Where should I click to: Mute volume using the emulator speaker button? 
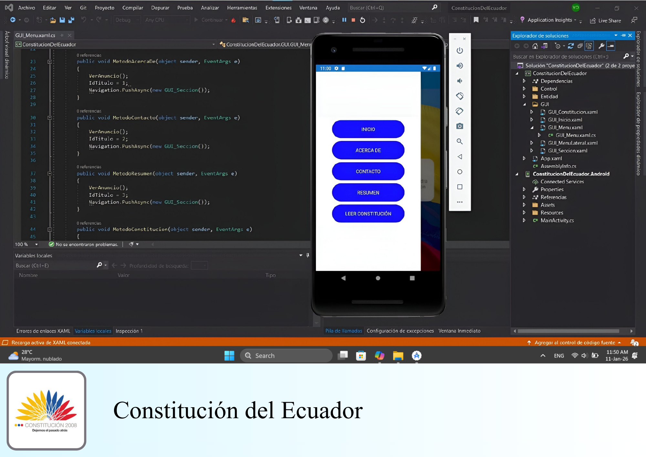(x=460, y=80)
